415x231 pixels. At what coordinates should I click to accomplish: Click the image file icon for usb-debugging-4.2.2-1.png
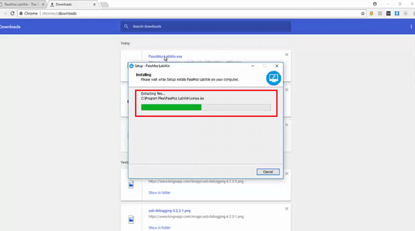pos(131,219)
